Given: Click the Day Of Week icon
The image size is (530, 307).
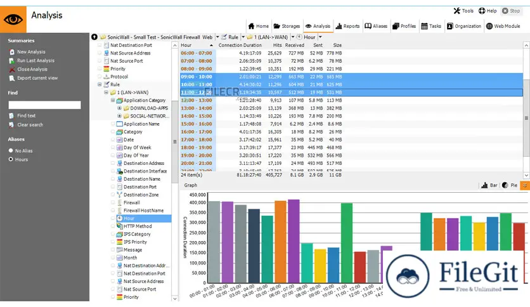Looking at the screenshot, I should pos(120,147).
